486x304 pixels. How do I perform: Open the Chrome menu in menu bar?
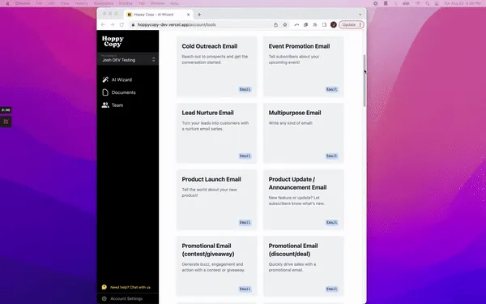(x=23, y=3)
